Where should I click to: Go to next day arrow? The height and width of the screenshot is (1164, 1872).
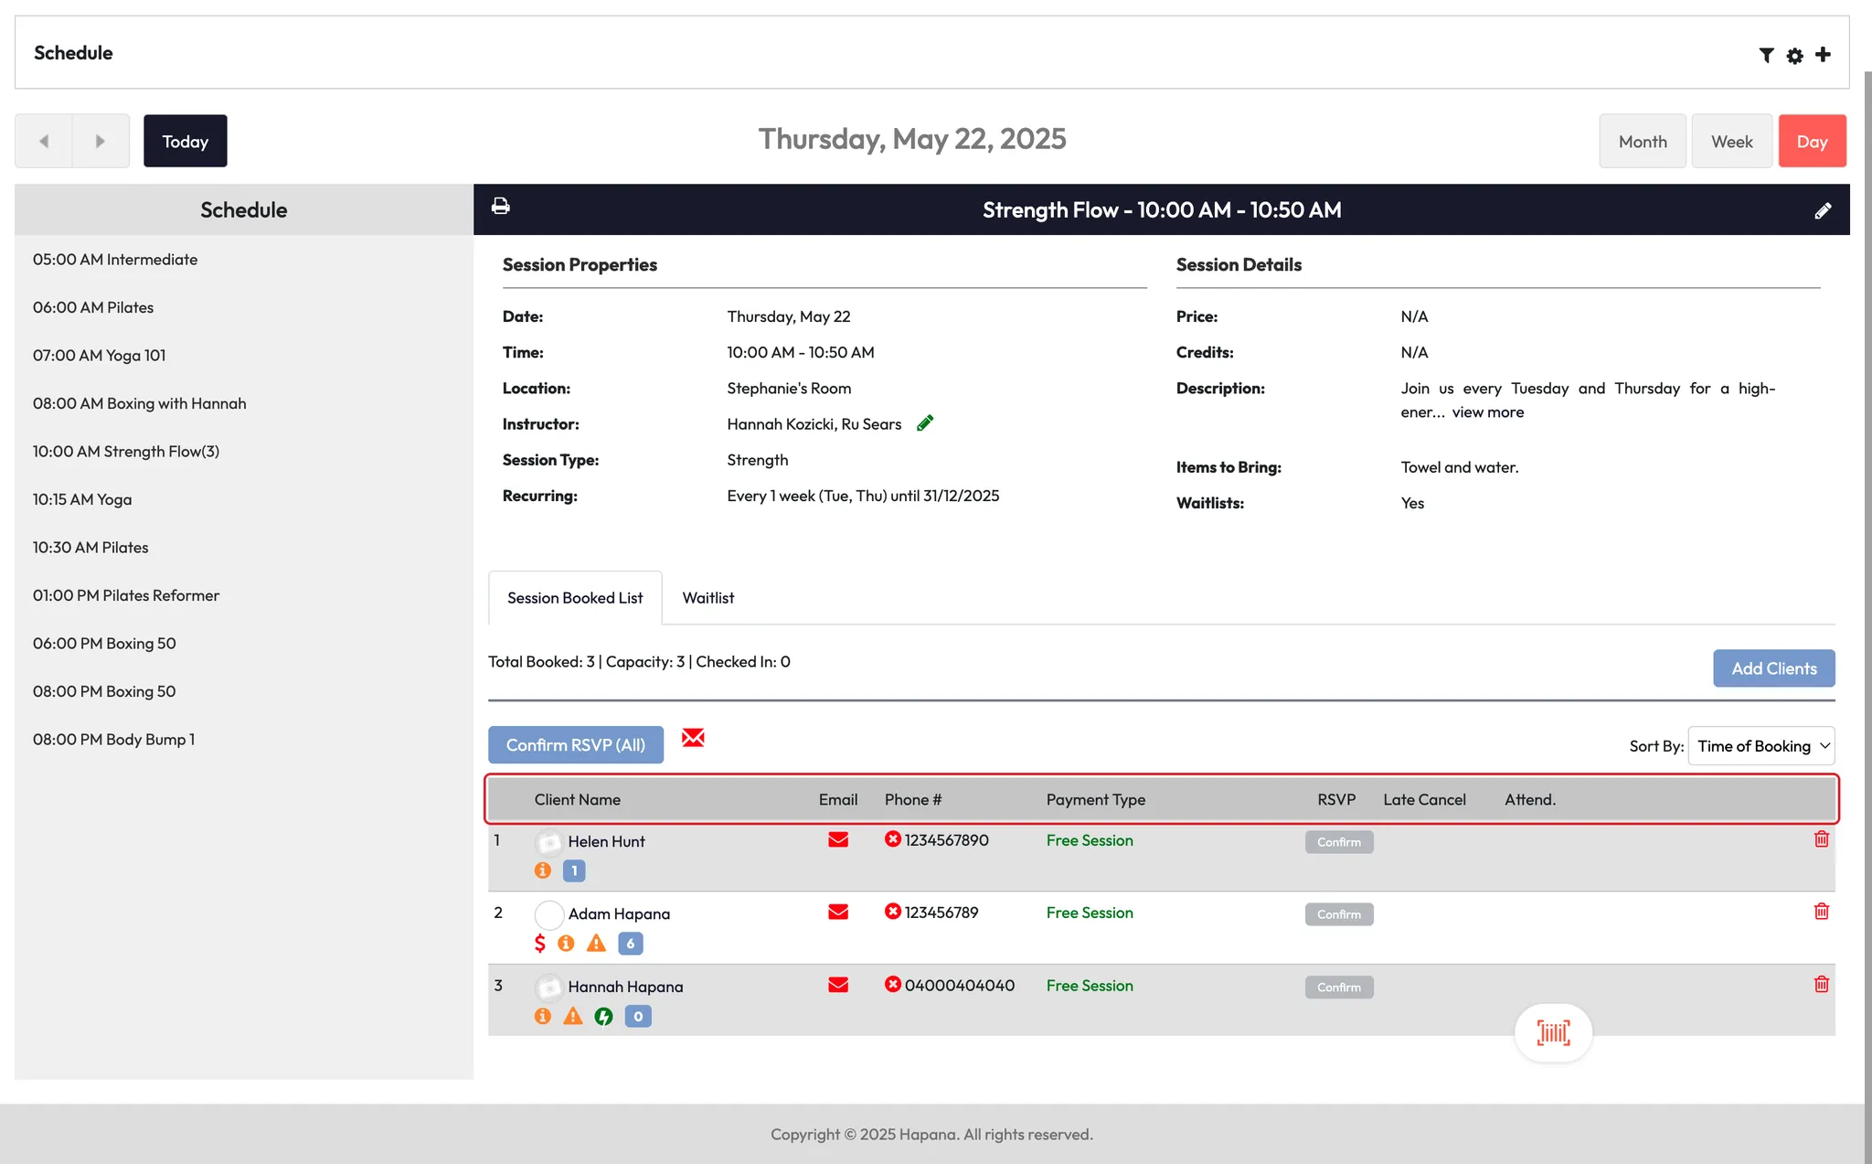point(101,142)
